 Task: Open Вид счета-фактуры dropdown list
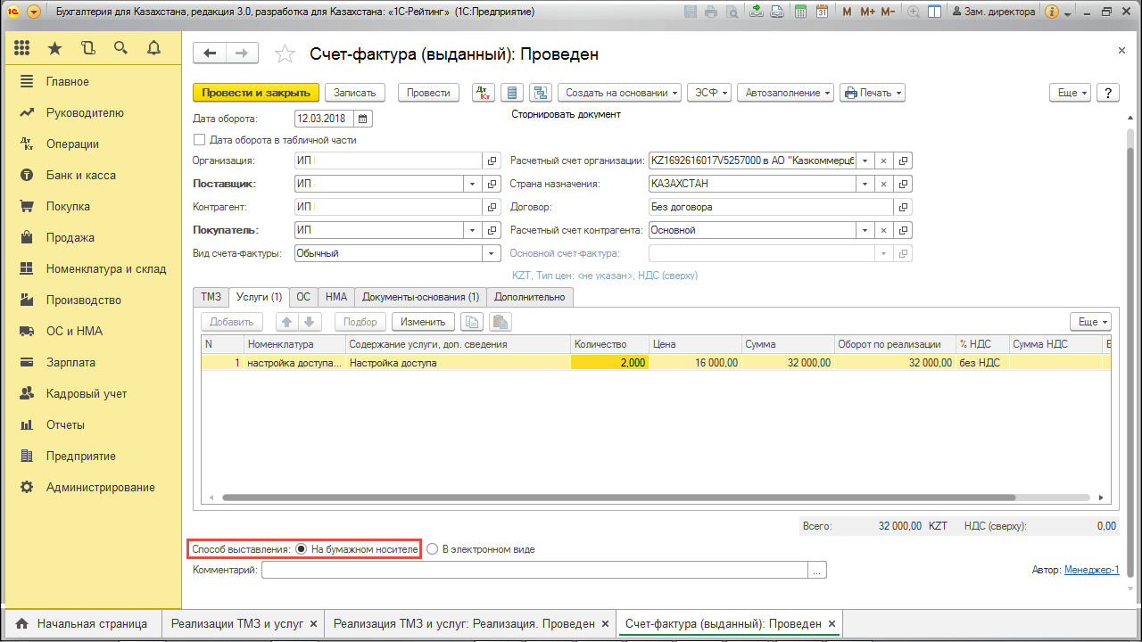(492, 253)
